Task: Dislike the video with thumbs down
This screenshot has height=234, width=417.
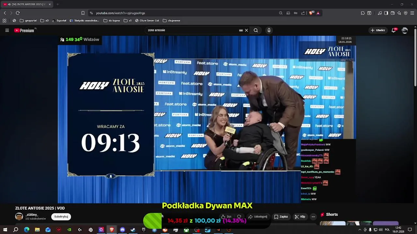Action: pos(239,217)
